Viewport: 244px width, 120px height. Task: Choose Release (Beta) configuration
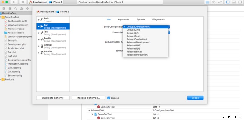coord(145,51)
